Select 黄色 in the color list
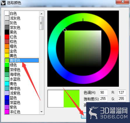 point(22,56)
